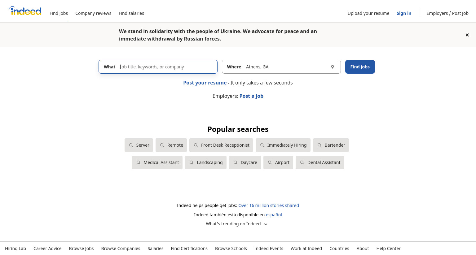Open Find Certifications footer link
Screen dimensions: 476x255
189,249
